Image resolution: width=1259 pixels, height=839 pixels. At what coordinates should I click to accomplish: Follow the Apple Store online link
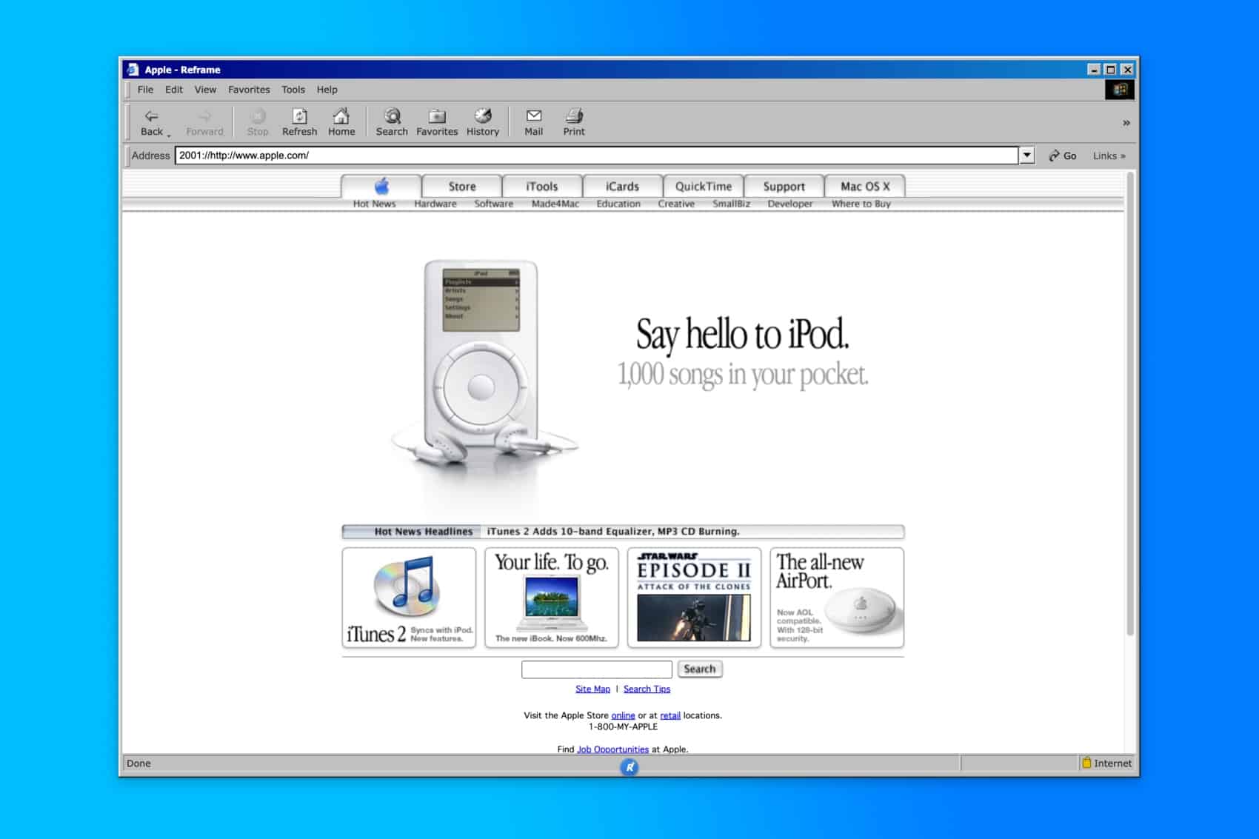(623, 715)
